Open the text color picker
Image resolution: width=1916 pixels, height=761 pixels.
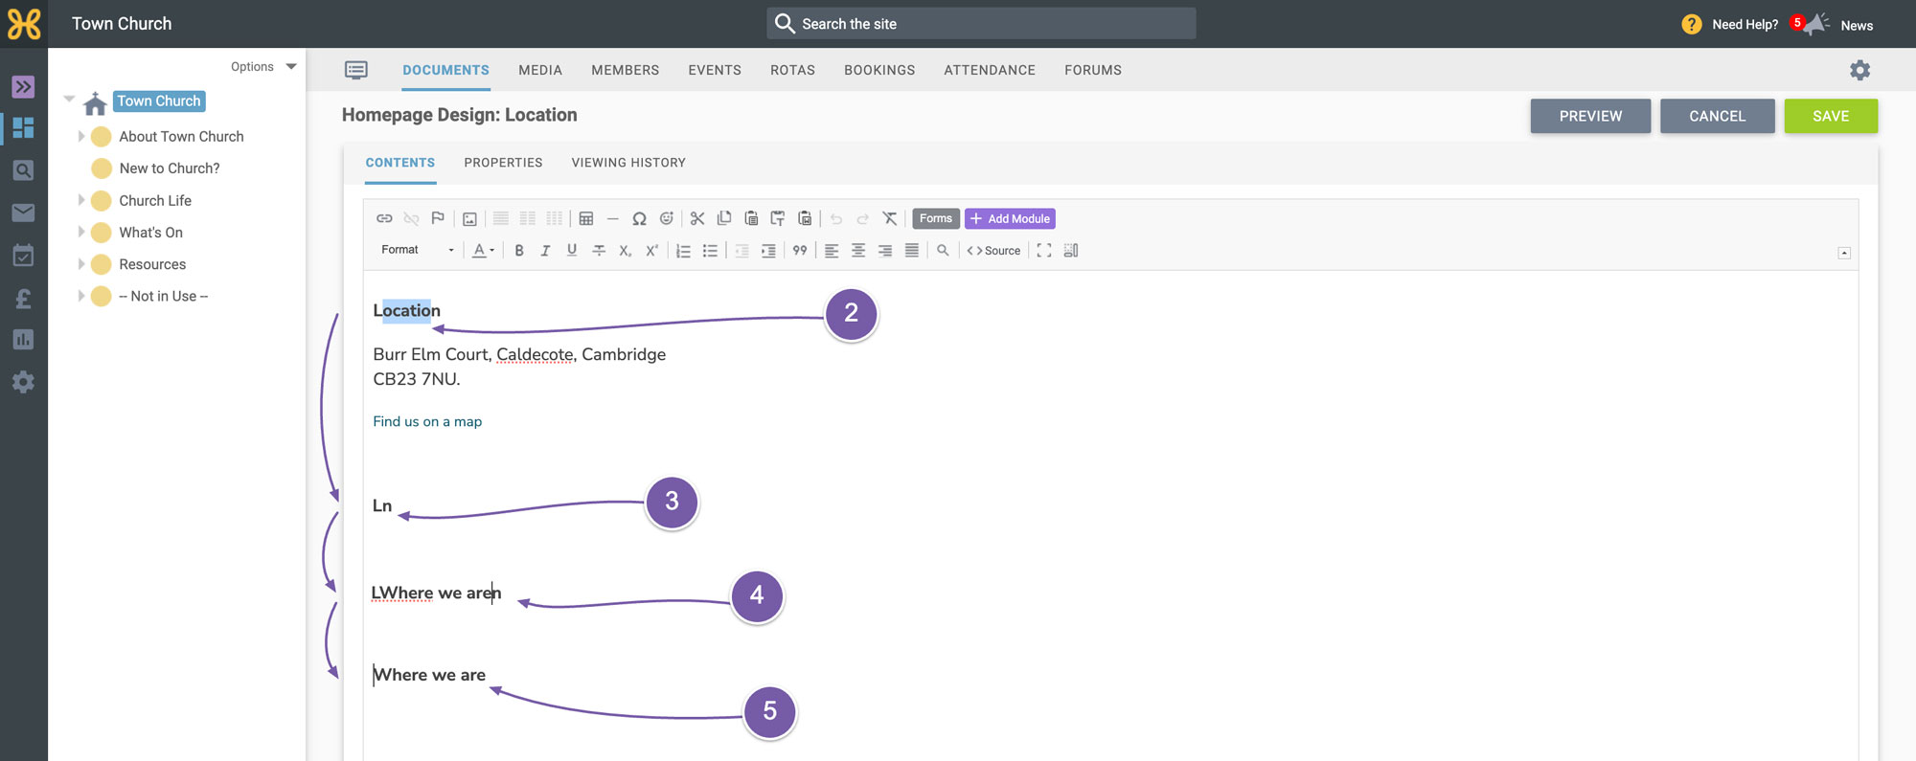(484, 251)
